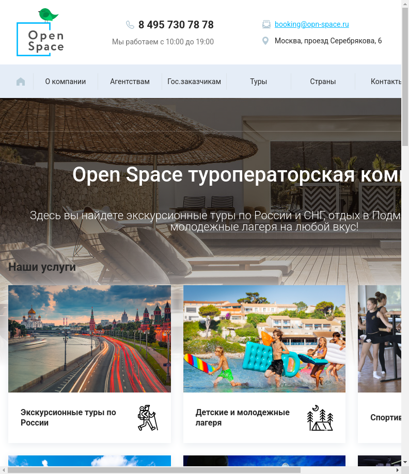Image resolution: width=409 pixels, height=474 pixels.
Task: Click the hiker icon on excursion tours card
Action: click(147, 418)
